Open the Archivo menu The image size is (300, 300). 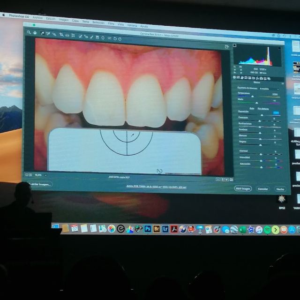(37, 18)
